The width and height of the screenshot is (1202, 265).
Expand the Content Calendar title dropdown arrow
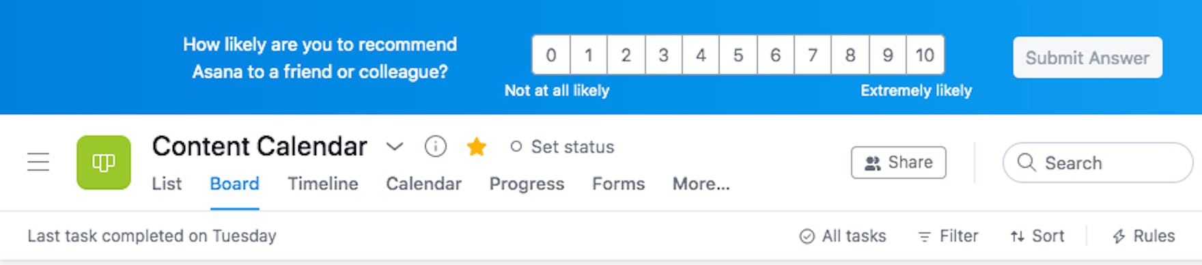[395, 146]
